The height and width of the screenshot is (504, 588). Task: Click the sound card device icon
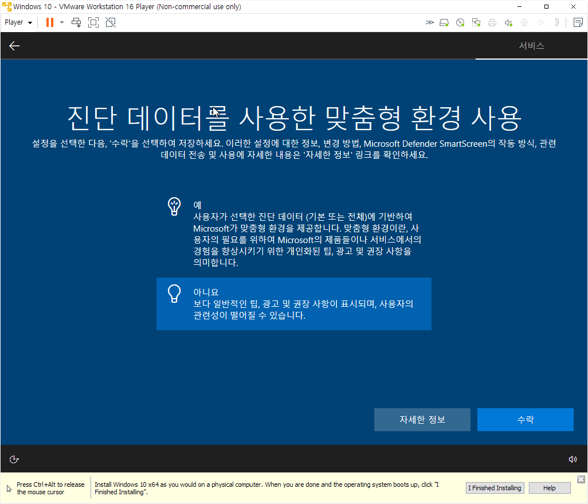click(508, 22)
